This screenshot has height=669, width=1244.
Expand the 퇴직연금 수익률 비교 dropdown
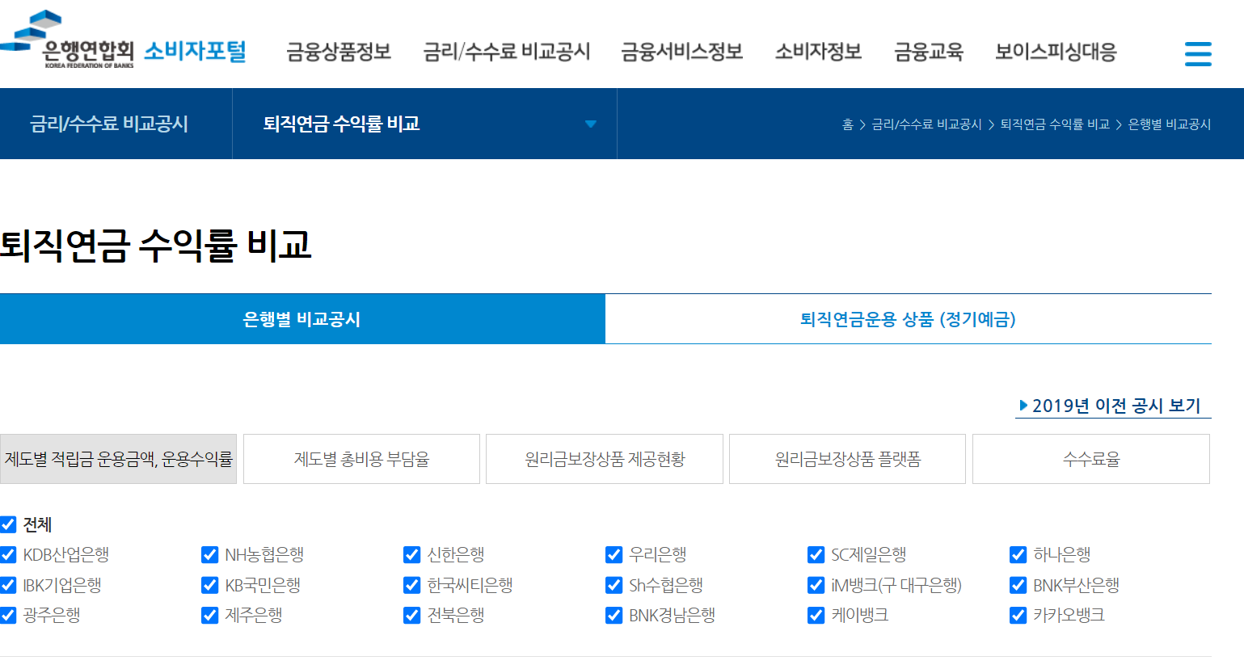pyautogui.click(x=591, y=124)
